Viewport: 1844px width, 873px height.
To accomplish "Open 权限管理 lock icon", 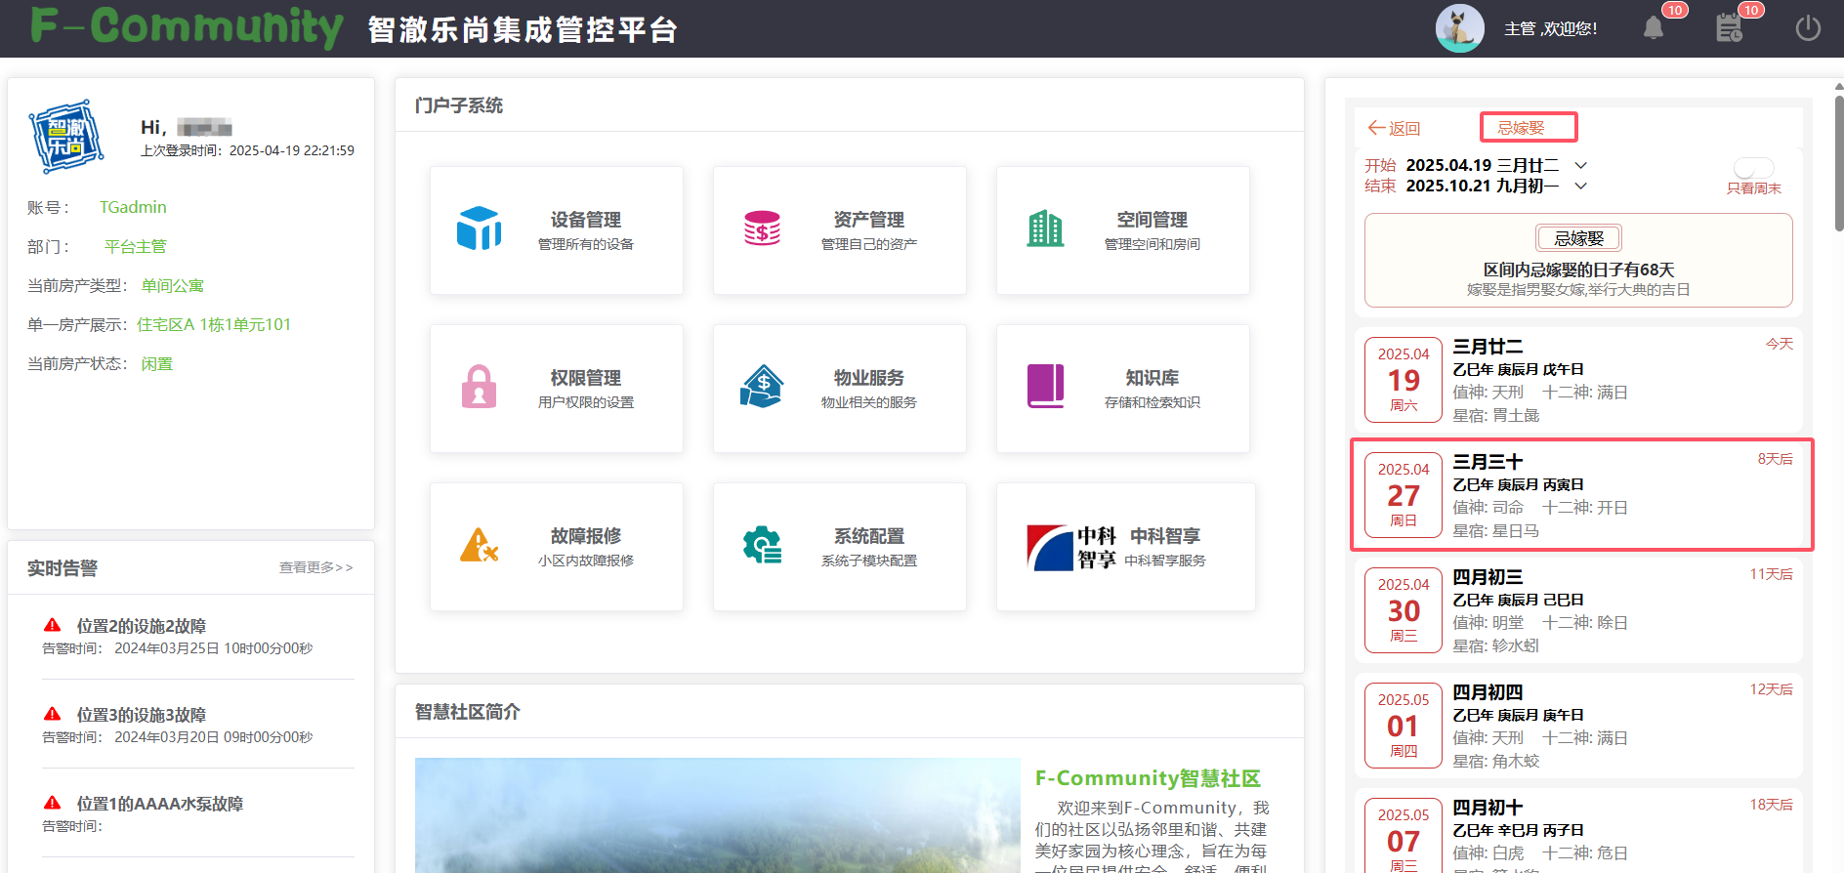I will (479, 387).
